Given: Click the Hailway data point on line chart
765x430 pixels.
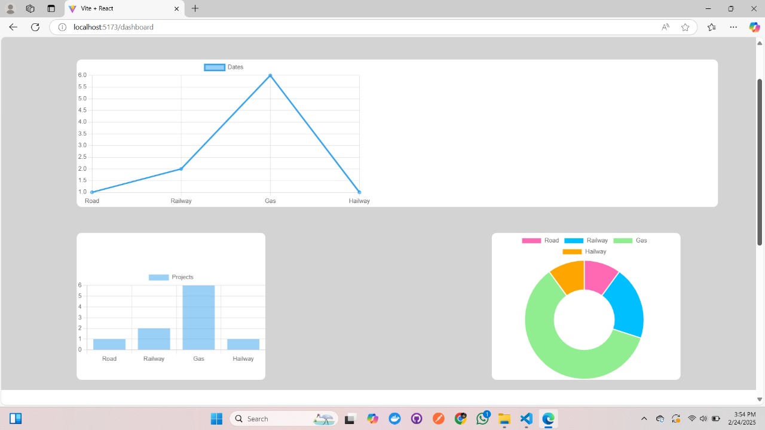Looking at the screenshot, I should 359,192.
